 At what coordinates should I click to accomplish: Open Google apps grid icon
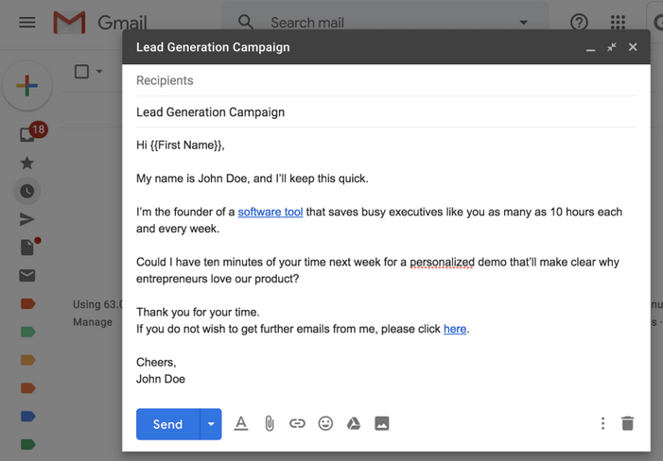[x=618, y=22]
